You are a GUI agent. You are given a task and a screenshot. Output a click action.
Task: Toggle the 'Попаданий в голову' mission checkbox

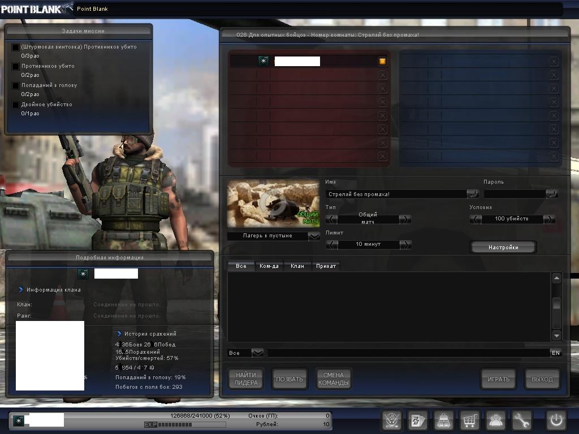(x=16, y=85)
